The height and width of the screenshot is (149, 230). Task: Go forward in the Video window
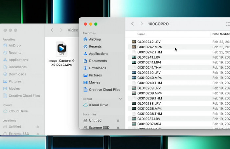(x=61, y=30)
